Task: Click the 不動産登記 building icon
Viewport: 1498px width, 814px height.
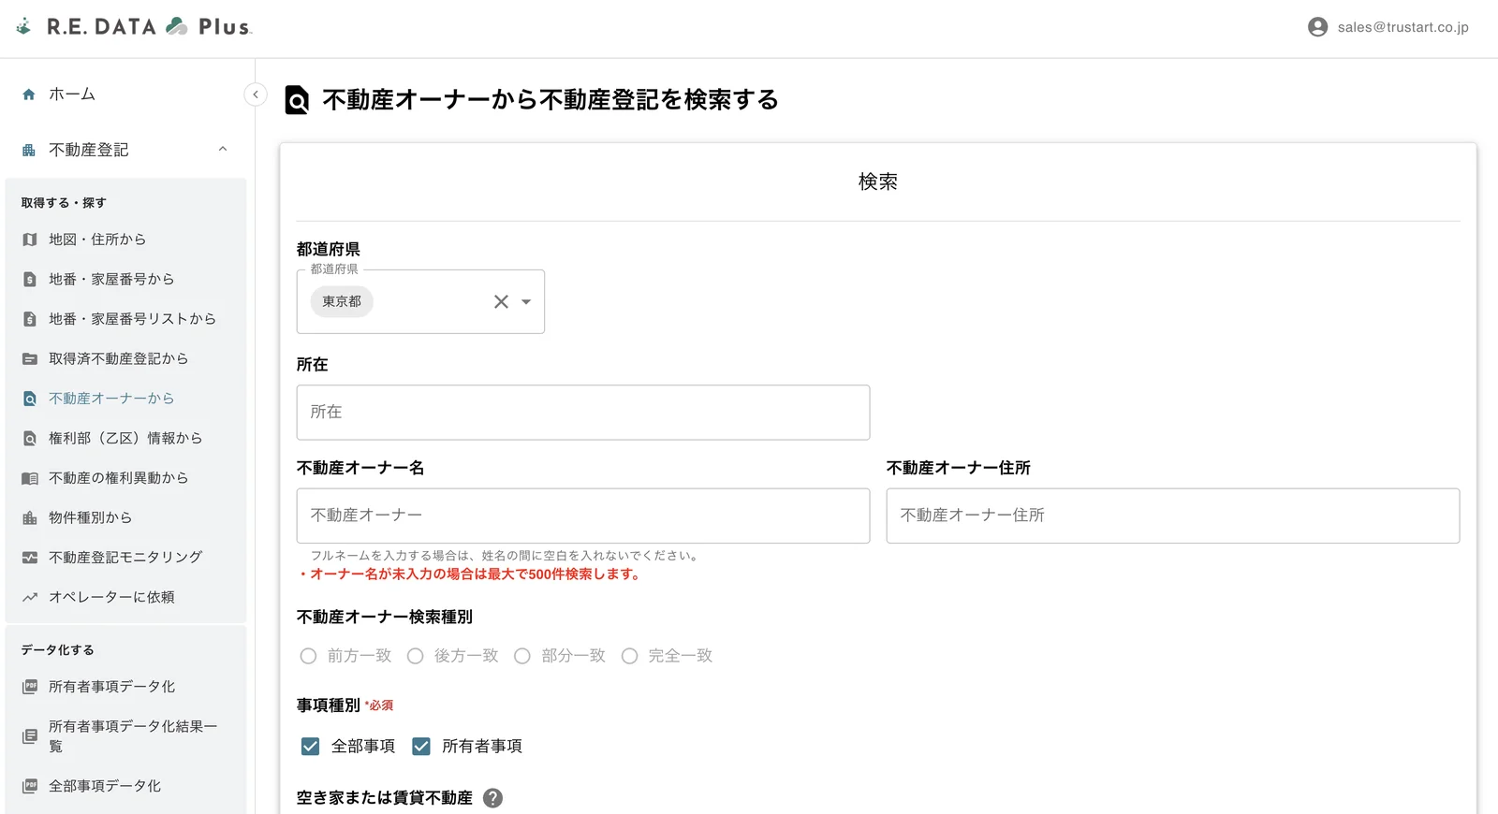Action: [29, 150]
